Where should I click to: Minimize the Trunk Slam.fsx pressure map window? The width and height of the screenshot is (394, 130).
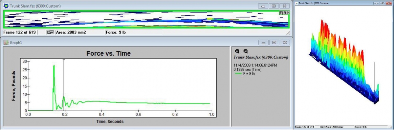coord(263,6)
